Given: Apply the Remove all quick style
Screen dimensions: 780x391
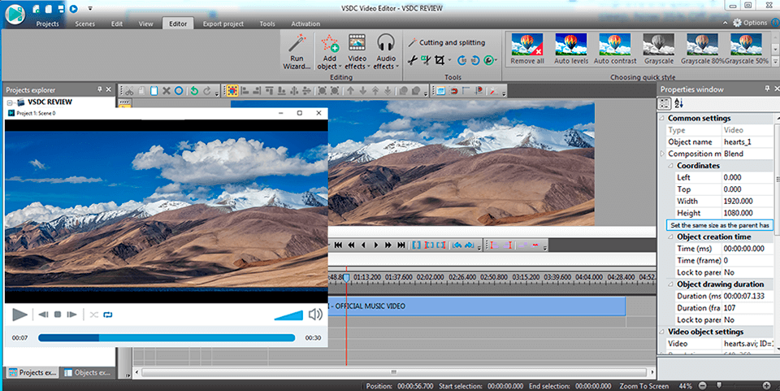Looking at the screenshot, I should tap(527, 49).
